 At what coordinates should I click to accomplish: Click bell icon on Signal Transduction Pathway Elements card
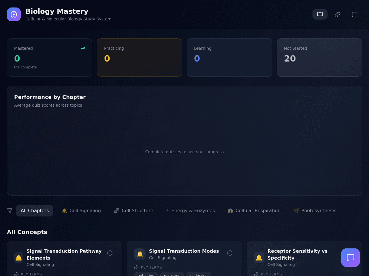(19, 258)
